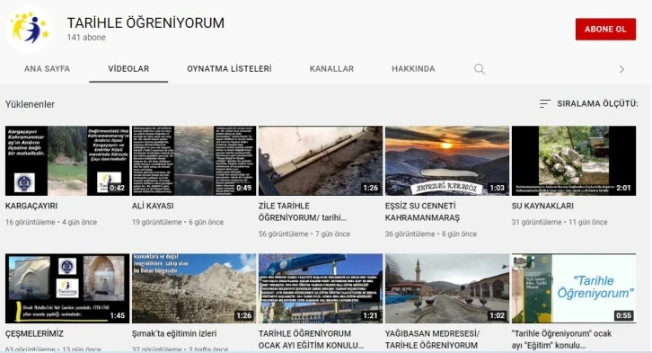
Task: Open the ZİLE TARİHLE ÖĞRENİYORUM video title
Action: 303,212
